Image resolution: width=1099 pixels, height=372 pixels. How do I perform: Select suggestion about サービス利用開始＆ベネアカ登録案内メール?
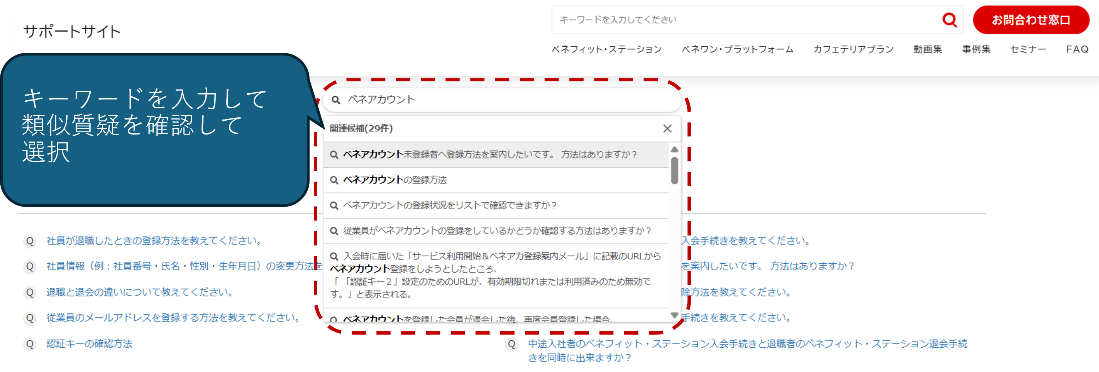496,275
